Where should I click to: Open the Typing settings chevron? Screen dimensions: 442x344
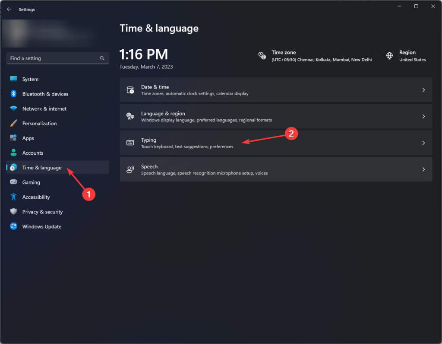423,143
